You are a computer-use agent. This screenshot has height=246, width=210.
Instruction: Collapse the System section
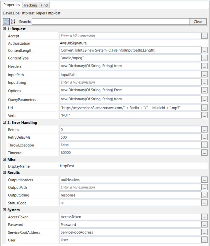pos(4,210)
